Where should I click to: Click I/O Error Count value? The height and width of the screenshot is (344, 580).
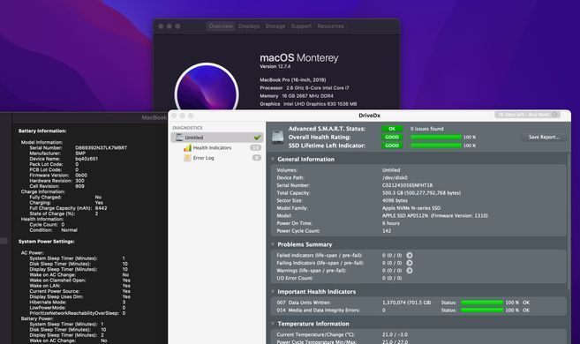[392, 278]
